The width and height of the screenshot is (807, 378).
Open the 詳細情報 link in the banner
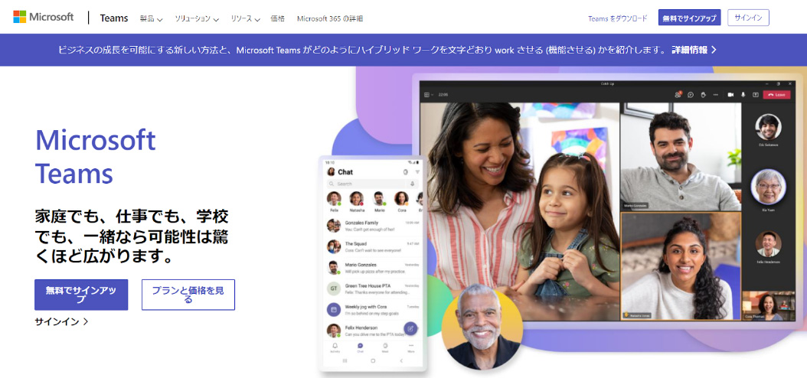pos(694,50)
